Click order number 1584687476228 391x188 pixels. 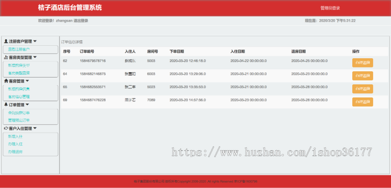coord(93,100)
